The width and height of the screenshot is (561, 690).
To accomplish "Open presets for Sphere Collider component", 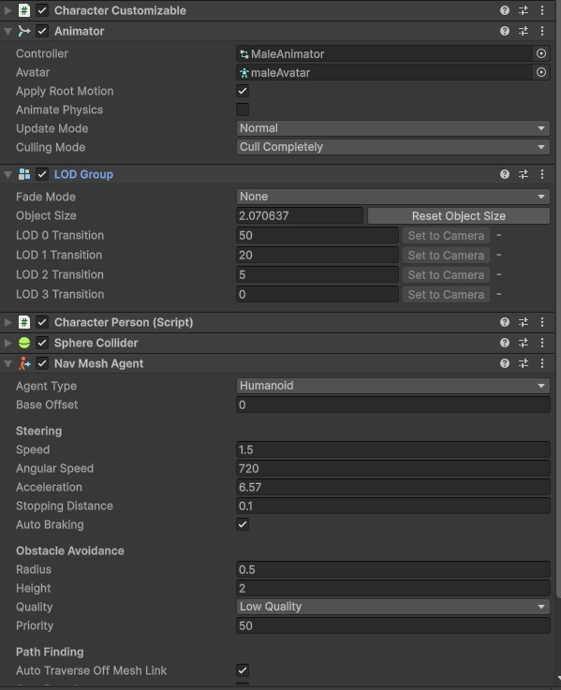I will pos(524,343).
